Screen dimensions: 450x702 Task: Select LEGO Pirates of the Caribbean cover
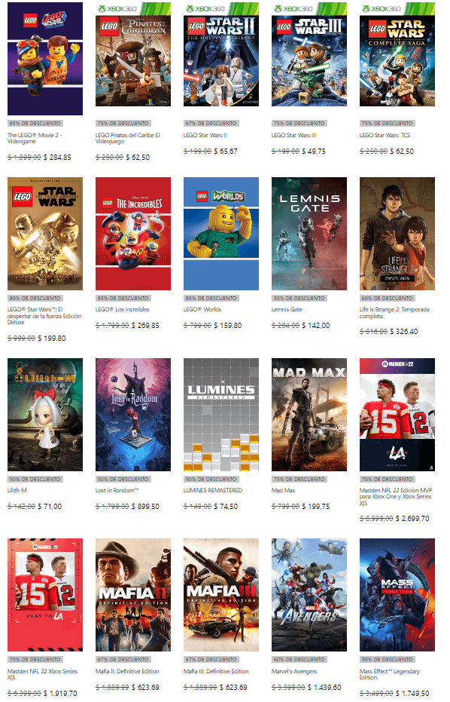pyautogui.click(x=132, y=54)
